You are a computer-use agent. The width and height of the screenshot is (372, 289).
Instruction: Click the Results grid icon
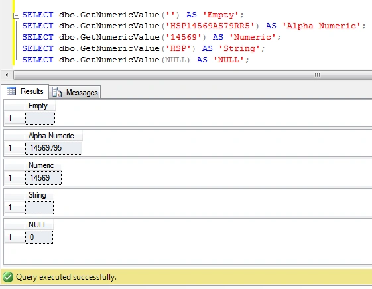(x=11, y=91)
